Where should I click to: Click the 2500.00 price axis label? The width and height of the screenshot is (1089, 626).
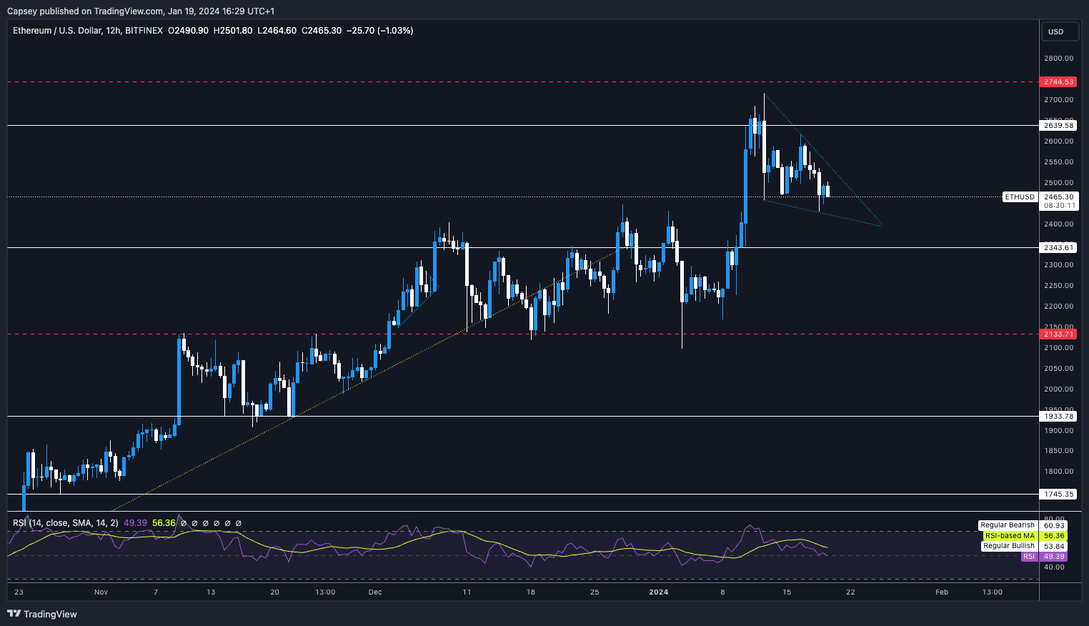[x=1058, y=182]
